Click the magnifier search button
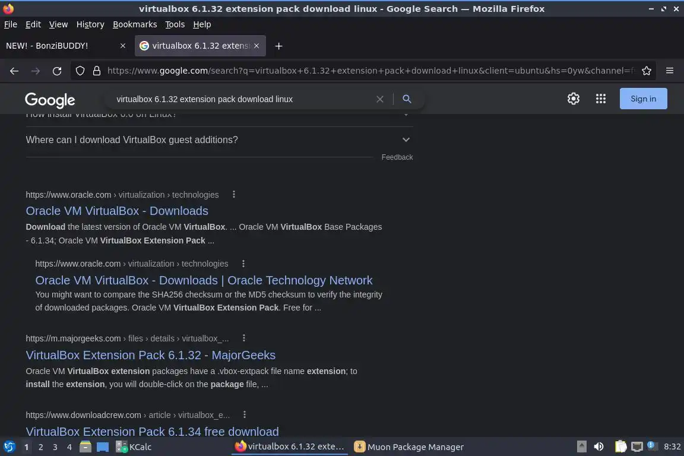Screen dimensions: 684x456 tap(407, 99)
